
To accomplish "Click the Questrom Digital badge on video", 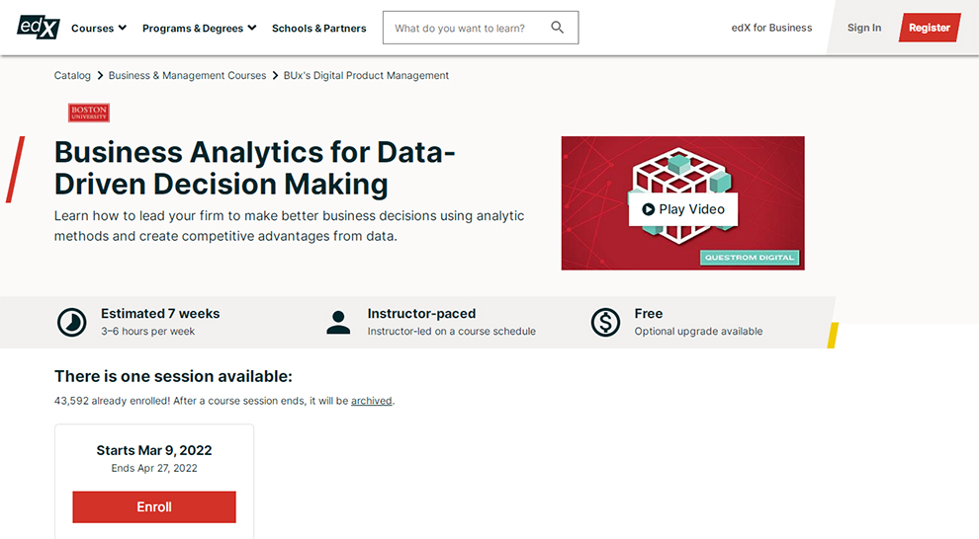I will point(750,258).
